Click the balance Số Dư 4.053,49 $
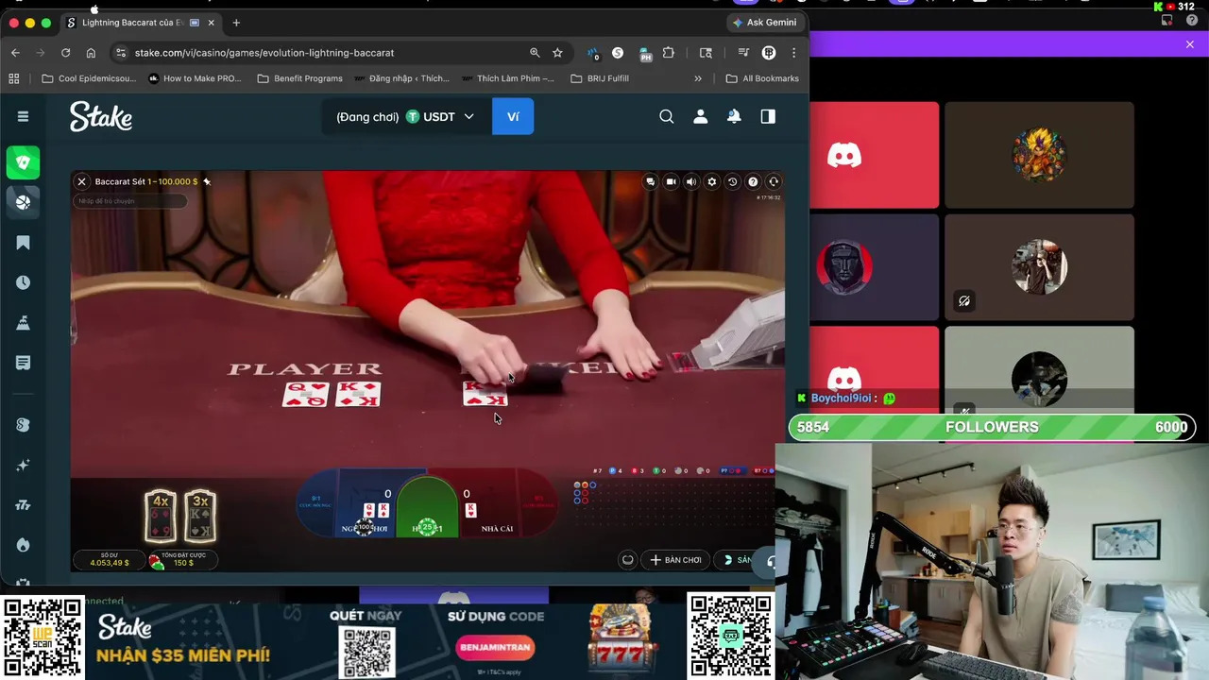This screenshot has height=680, width=1209. click(109, 560)
